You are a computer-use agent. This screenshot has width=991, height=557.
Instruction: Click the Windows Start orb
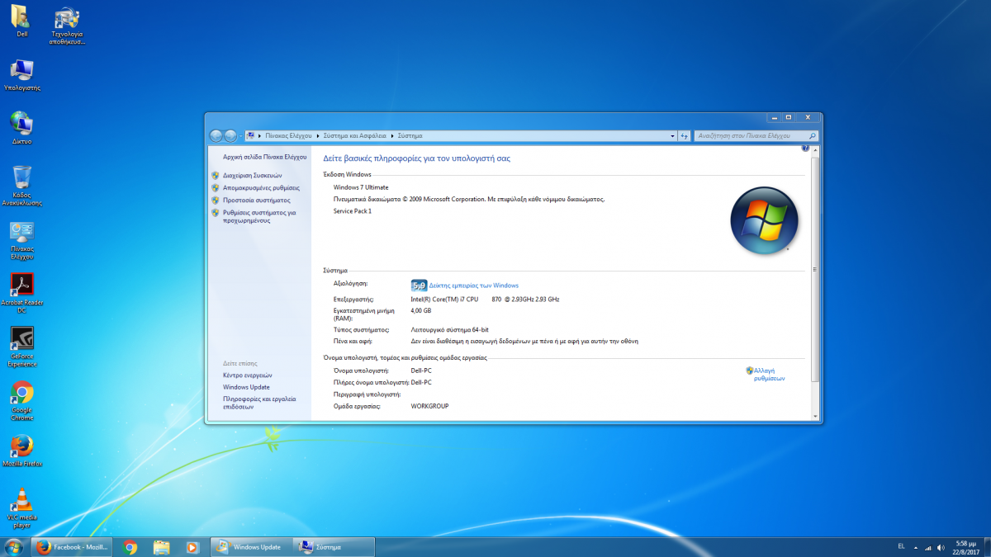coord(14,546)
